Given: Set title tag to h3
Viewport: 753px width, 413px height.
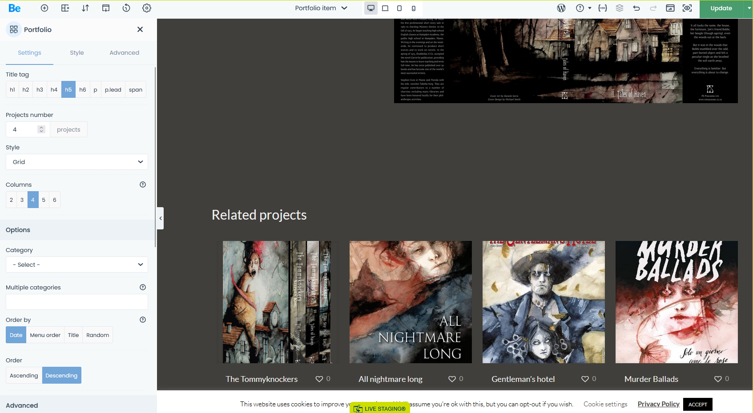Looking at the screenshot, I should tap(40, 90).
